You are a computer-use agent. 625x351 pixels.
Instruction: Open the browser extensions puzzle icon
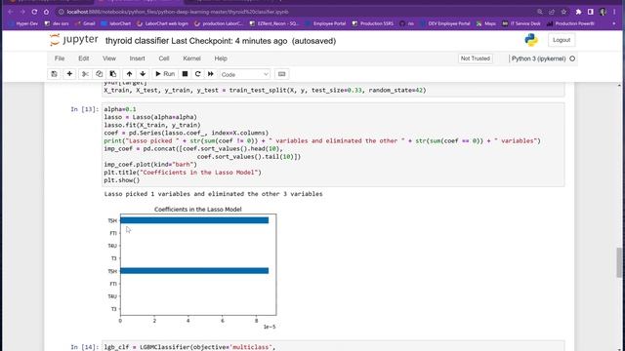coord(578,12)
